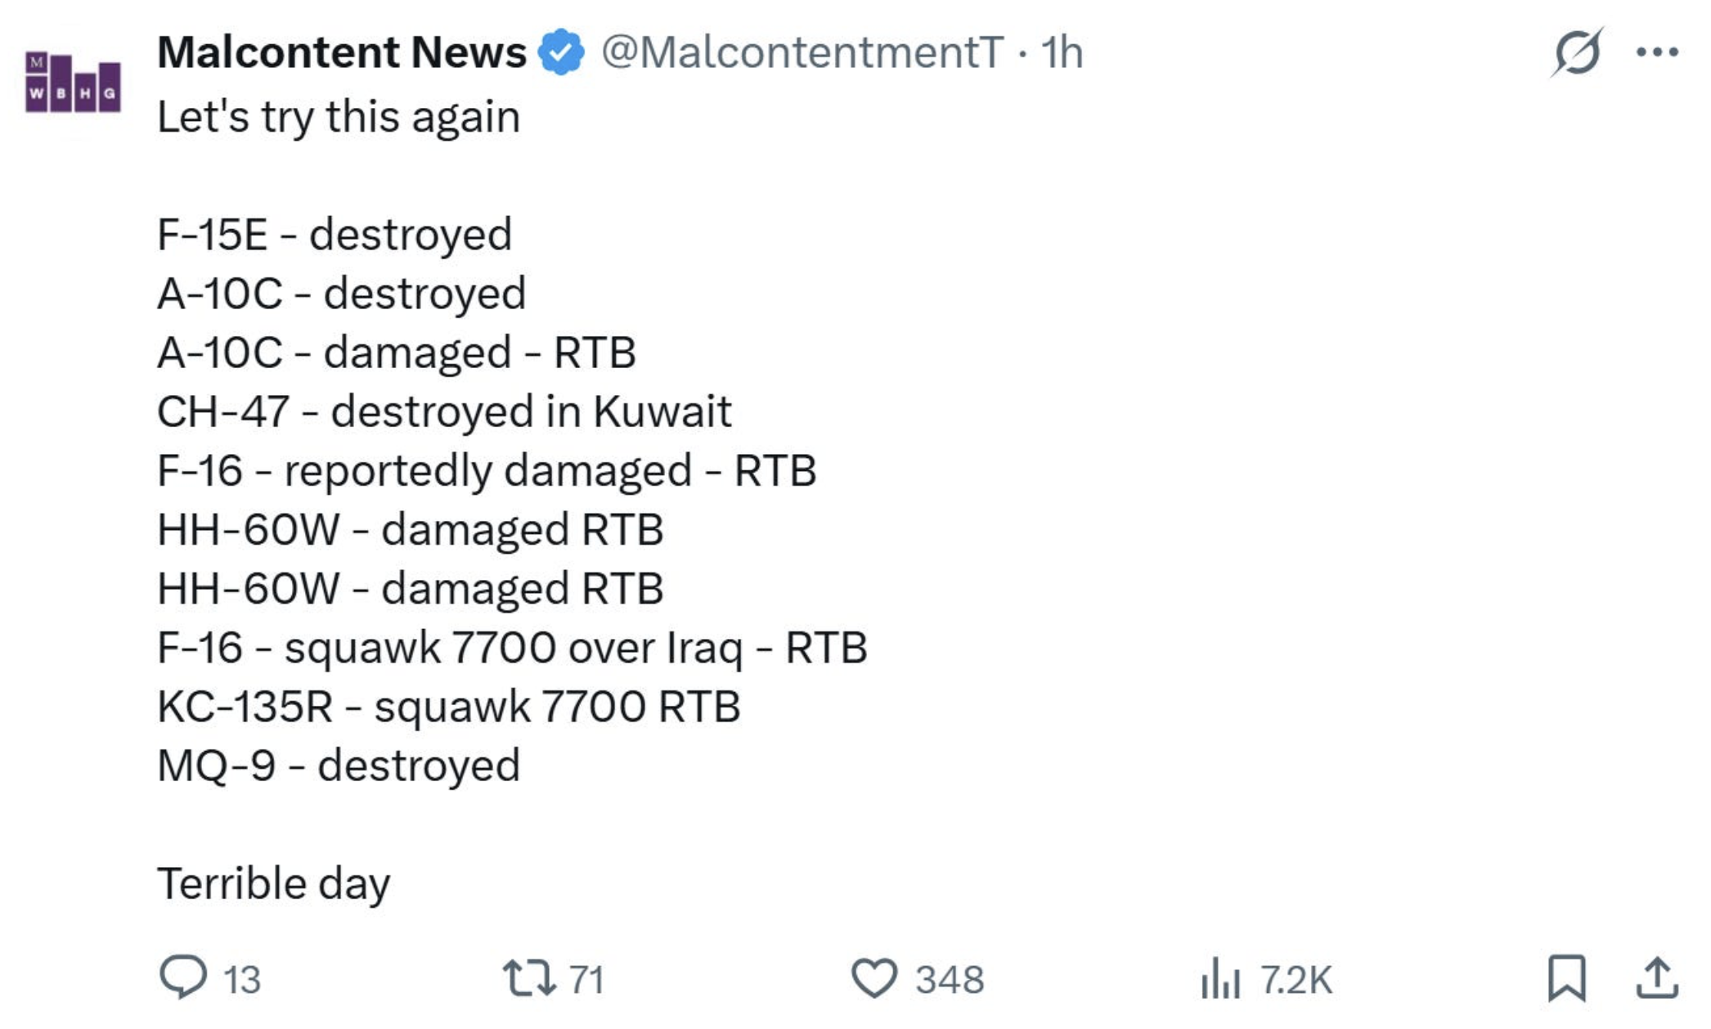Click the repost count 71
This screenshot has width=1711, height=1029.
pyautogui.click(x=586, y=979)
